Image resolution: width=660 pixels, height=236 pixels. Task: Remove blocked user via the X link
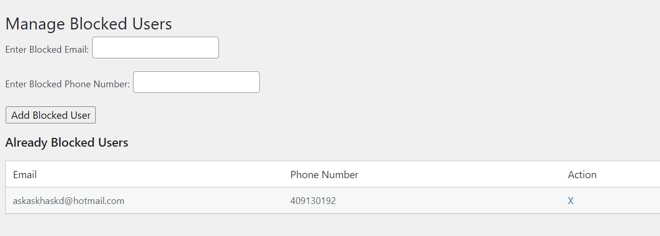coord(570,201)
